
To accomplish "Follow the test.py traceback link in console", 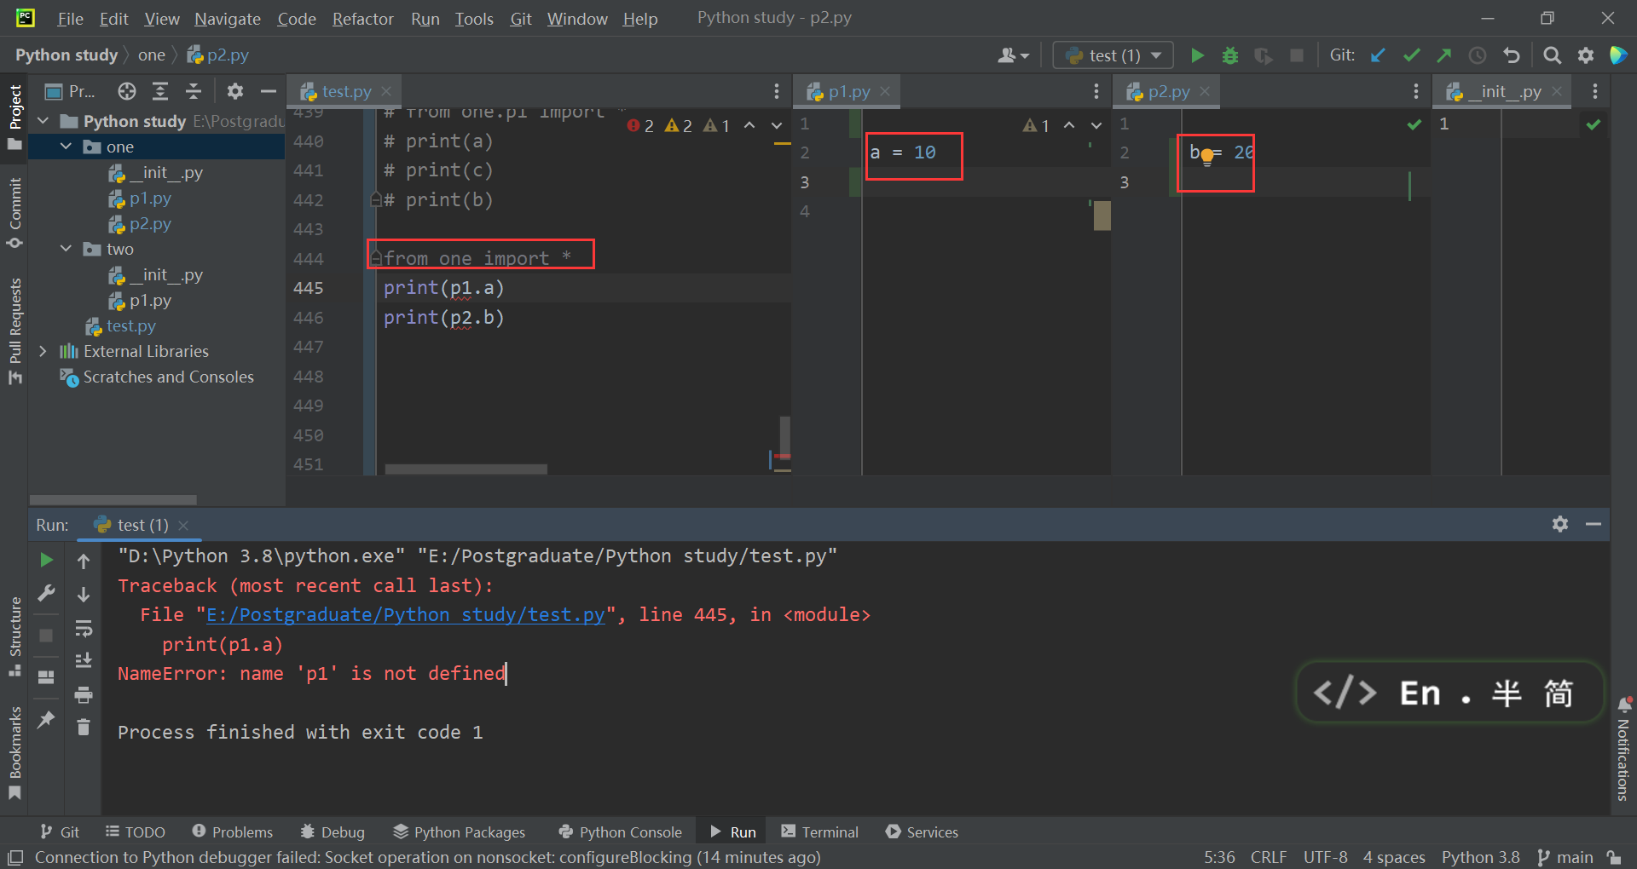I will click(404, 614).
